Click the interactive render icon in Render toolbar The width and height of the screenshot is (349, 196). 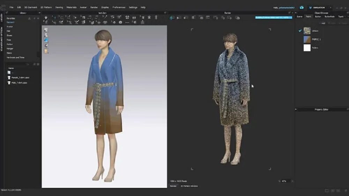coord(172,17)
